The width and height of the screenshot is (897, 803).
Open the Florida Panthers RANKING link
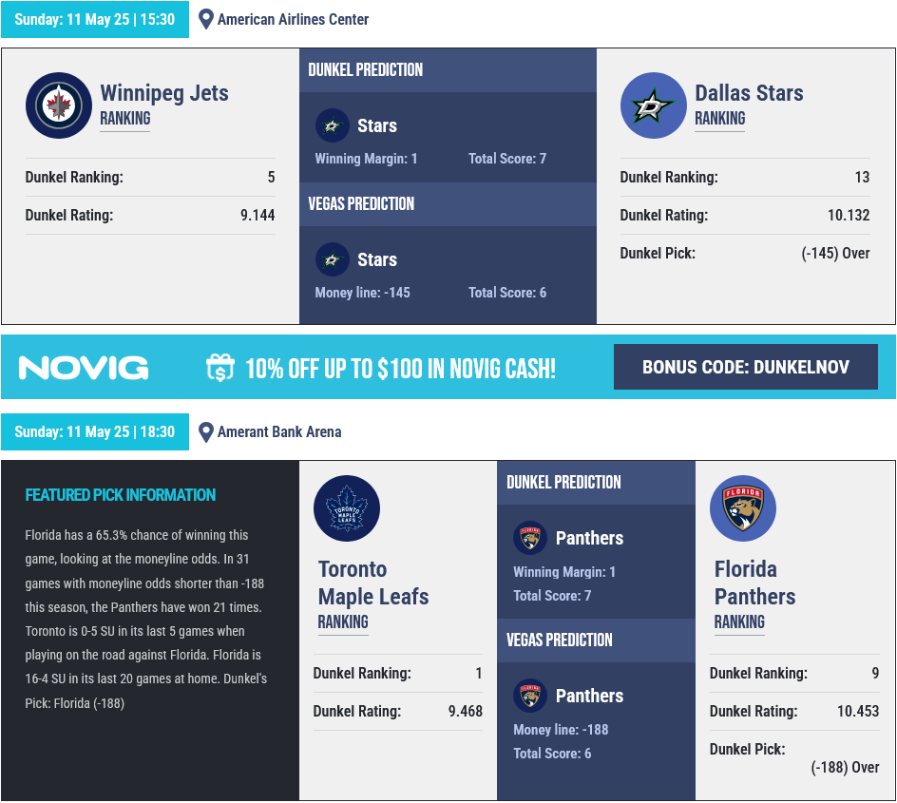tap(739, 621)
